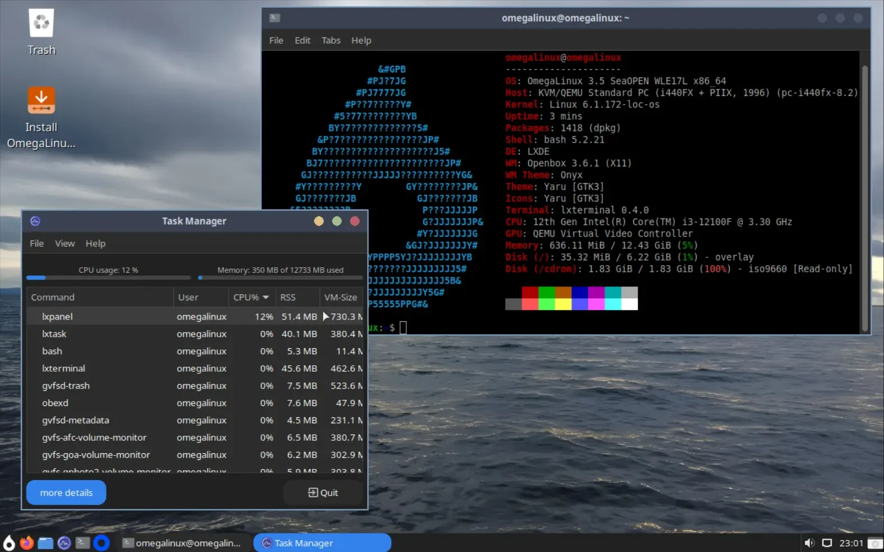Click the Task Manager taskbar window button
This screenshot has width=884, height=552.
322,543
